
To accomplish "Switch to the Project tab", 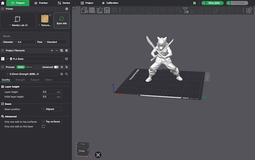I will tap(87, 3).
